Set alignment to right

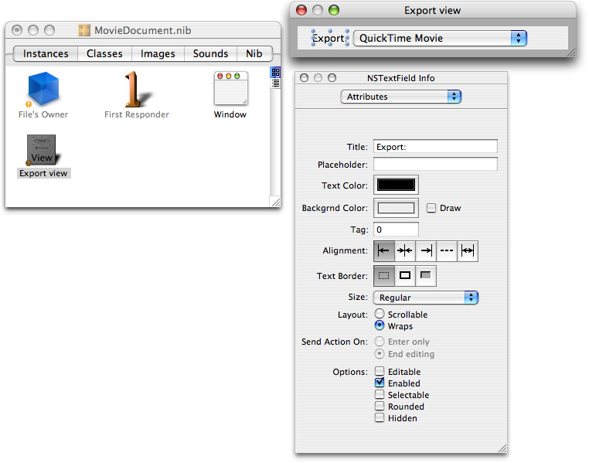pos(426,250)
